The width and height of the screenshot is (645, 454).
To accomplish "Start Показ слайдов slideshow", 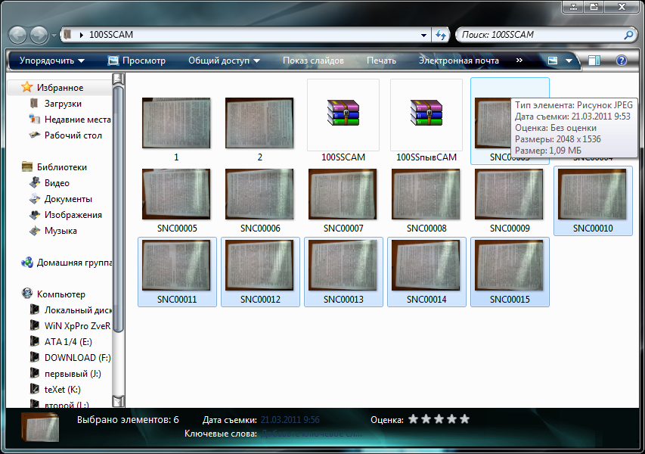I will (313, 61).
